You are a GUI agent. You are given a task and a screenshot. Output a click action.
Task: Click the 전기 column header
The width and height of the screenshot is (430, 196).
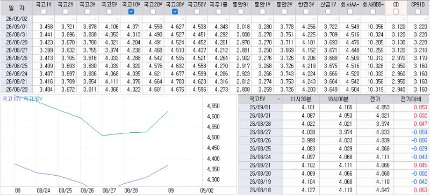375,99
